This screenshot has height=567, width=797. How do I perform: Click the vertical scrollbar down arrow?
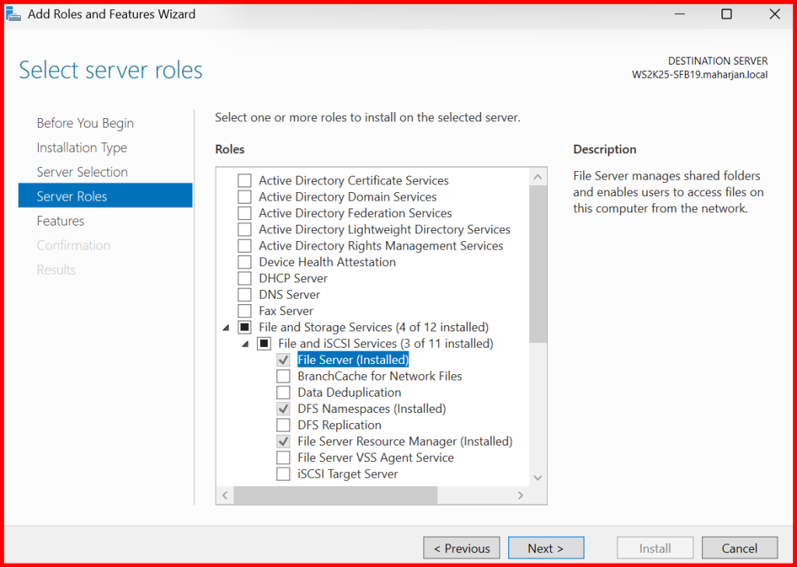point(538,478)
